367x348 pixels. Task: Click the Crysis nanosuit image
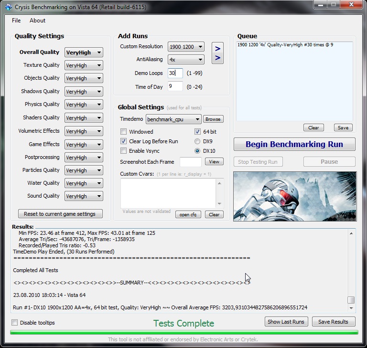295,196
